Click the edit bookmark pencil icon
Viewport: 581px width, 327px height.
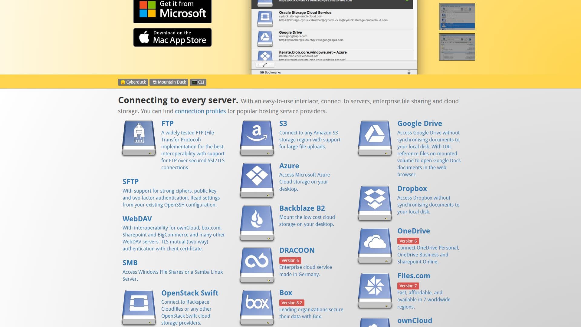265,65
